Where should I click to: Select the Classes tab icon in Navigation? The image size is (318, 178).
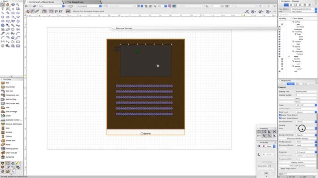click(x=286, y=5)
